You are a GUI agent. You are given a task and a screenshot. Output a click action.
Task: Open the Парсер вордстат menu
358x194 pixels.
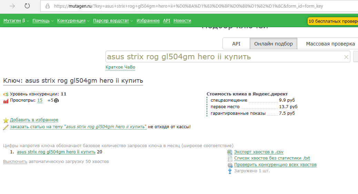point(111,21)
